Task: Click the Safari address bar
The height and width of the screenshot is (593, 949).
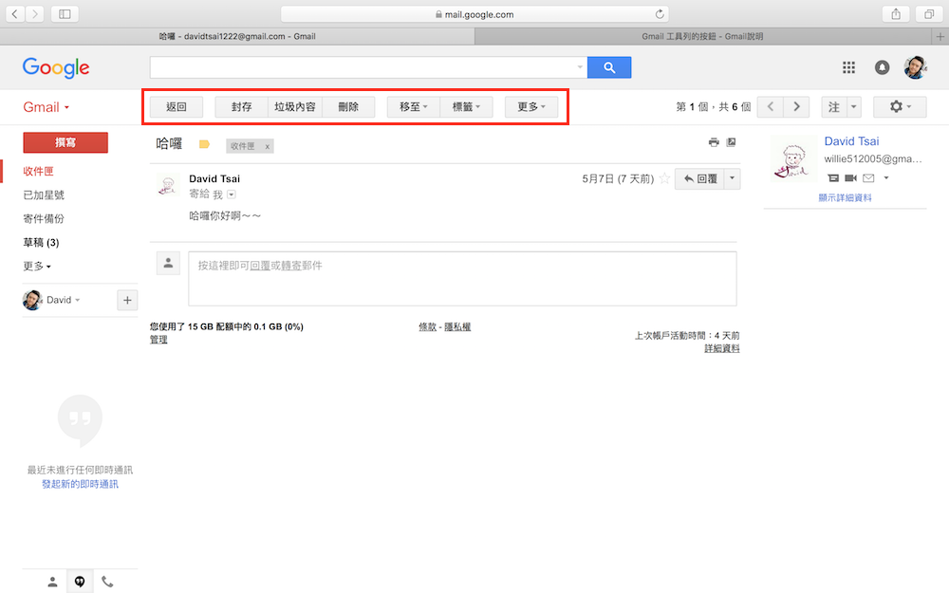Action: tap(474, 14)
